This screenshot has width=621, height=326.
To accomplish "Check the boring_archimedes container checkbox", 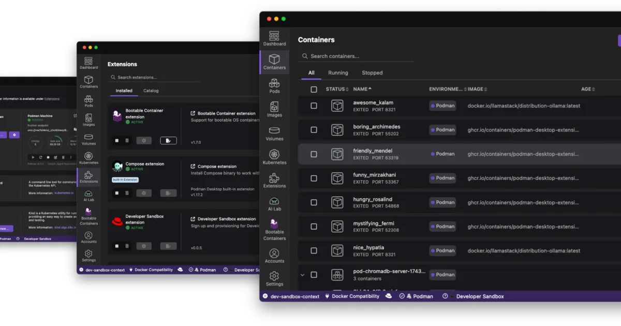I will click(314, 130).
